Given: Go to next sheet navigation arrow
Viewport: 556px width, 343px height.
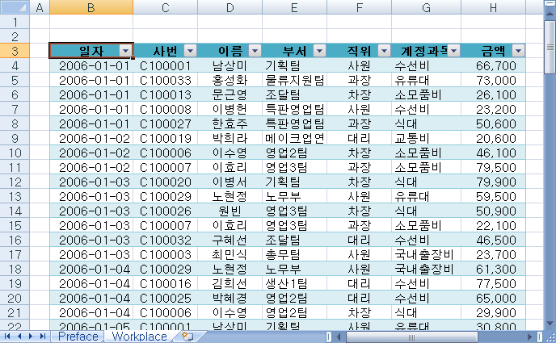Looking at the screenshot, I should pos(31,337).
